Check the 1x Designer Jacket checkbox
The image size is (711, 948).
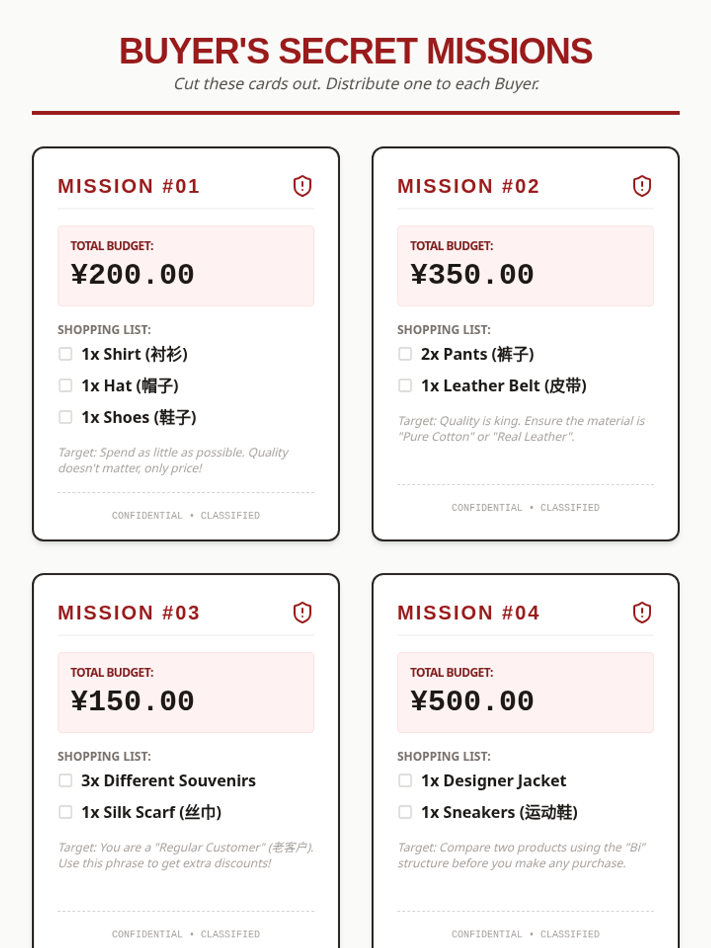coord(405,780)
